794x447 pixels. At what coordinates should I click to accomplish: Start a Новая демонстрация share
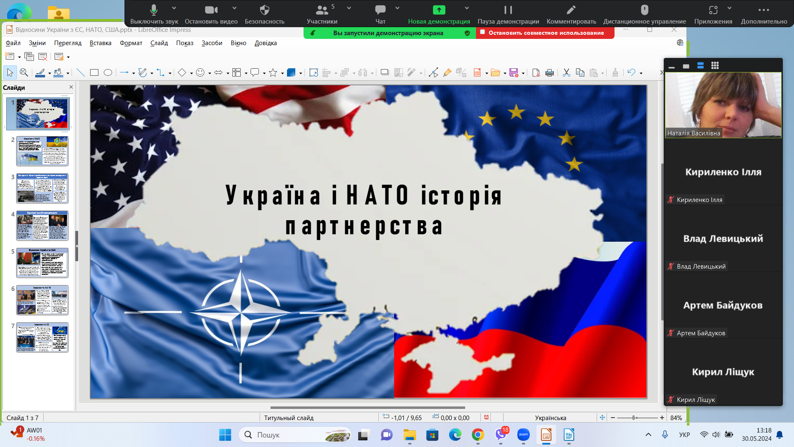pyautogui.click(x=439, y=14)
